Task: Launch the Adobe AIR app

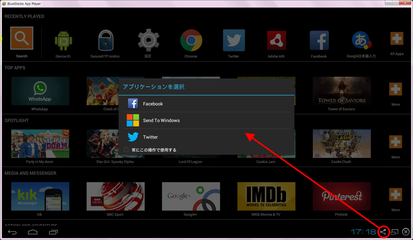Action: coord(276,40)
